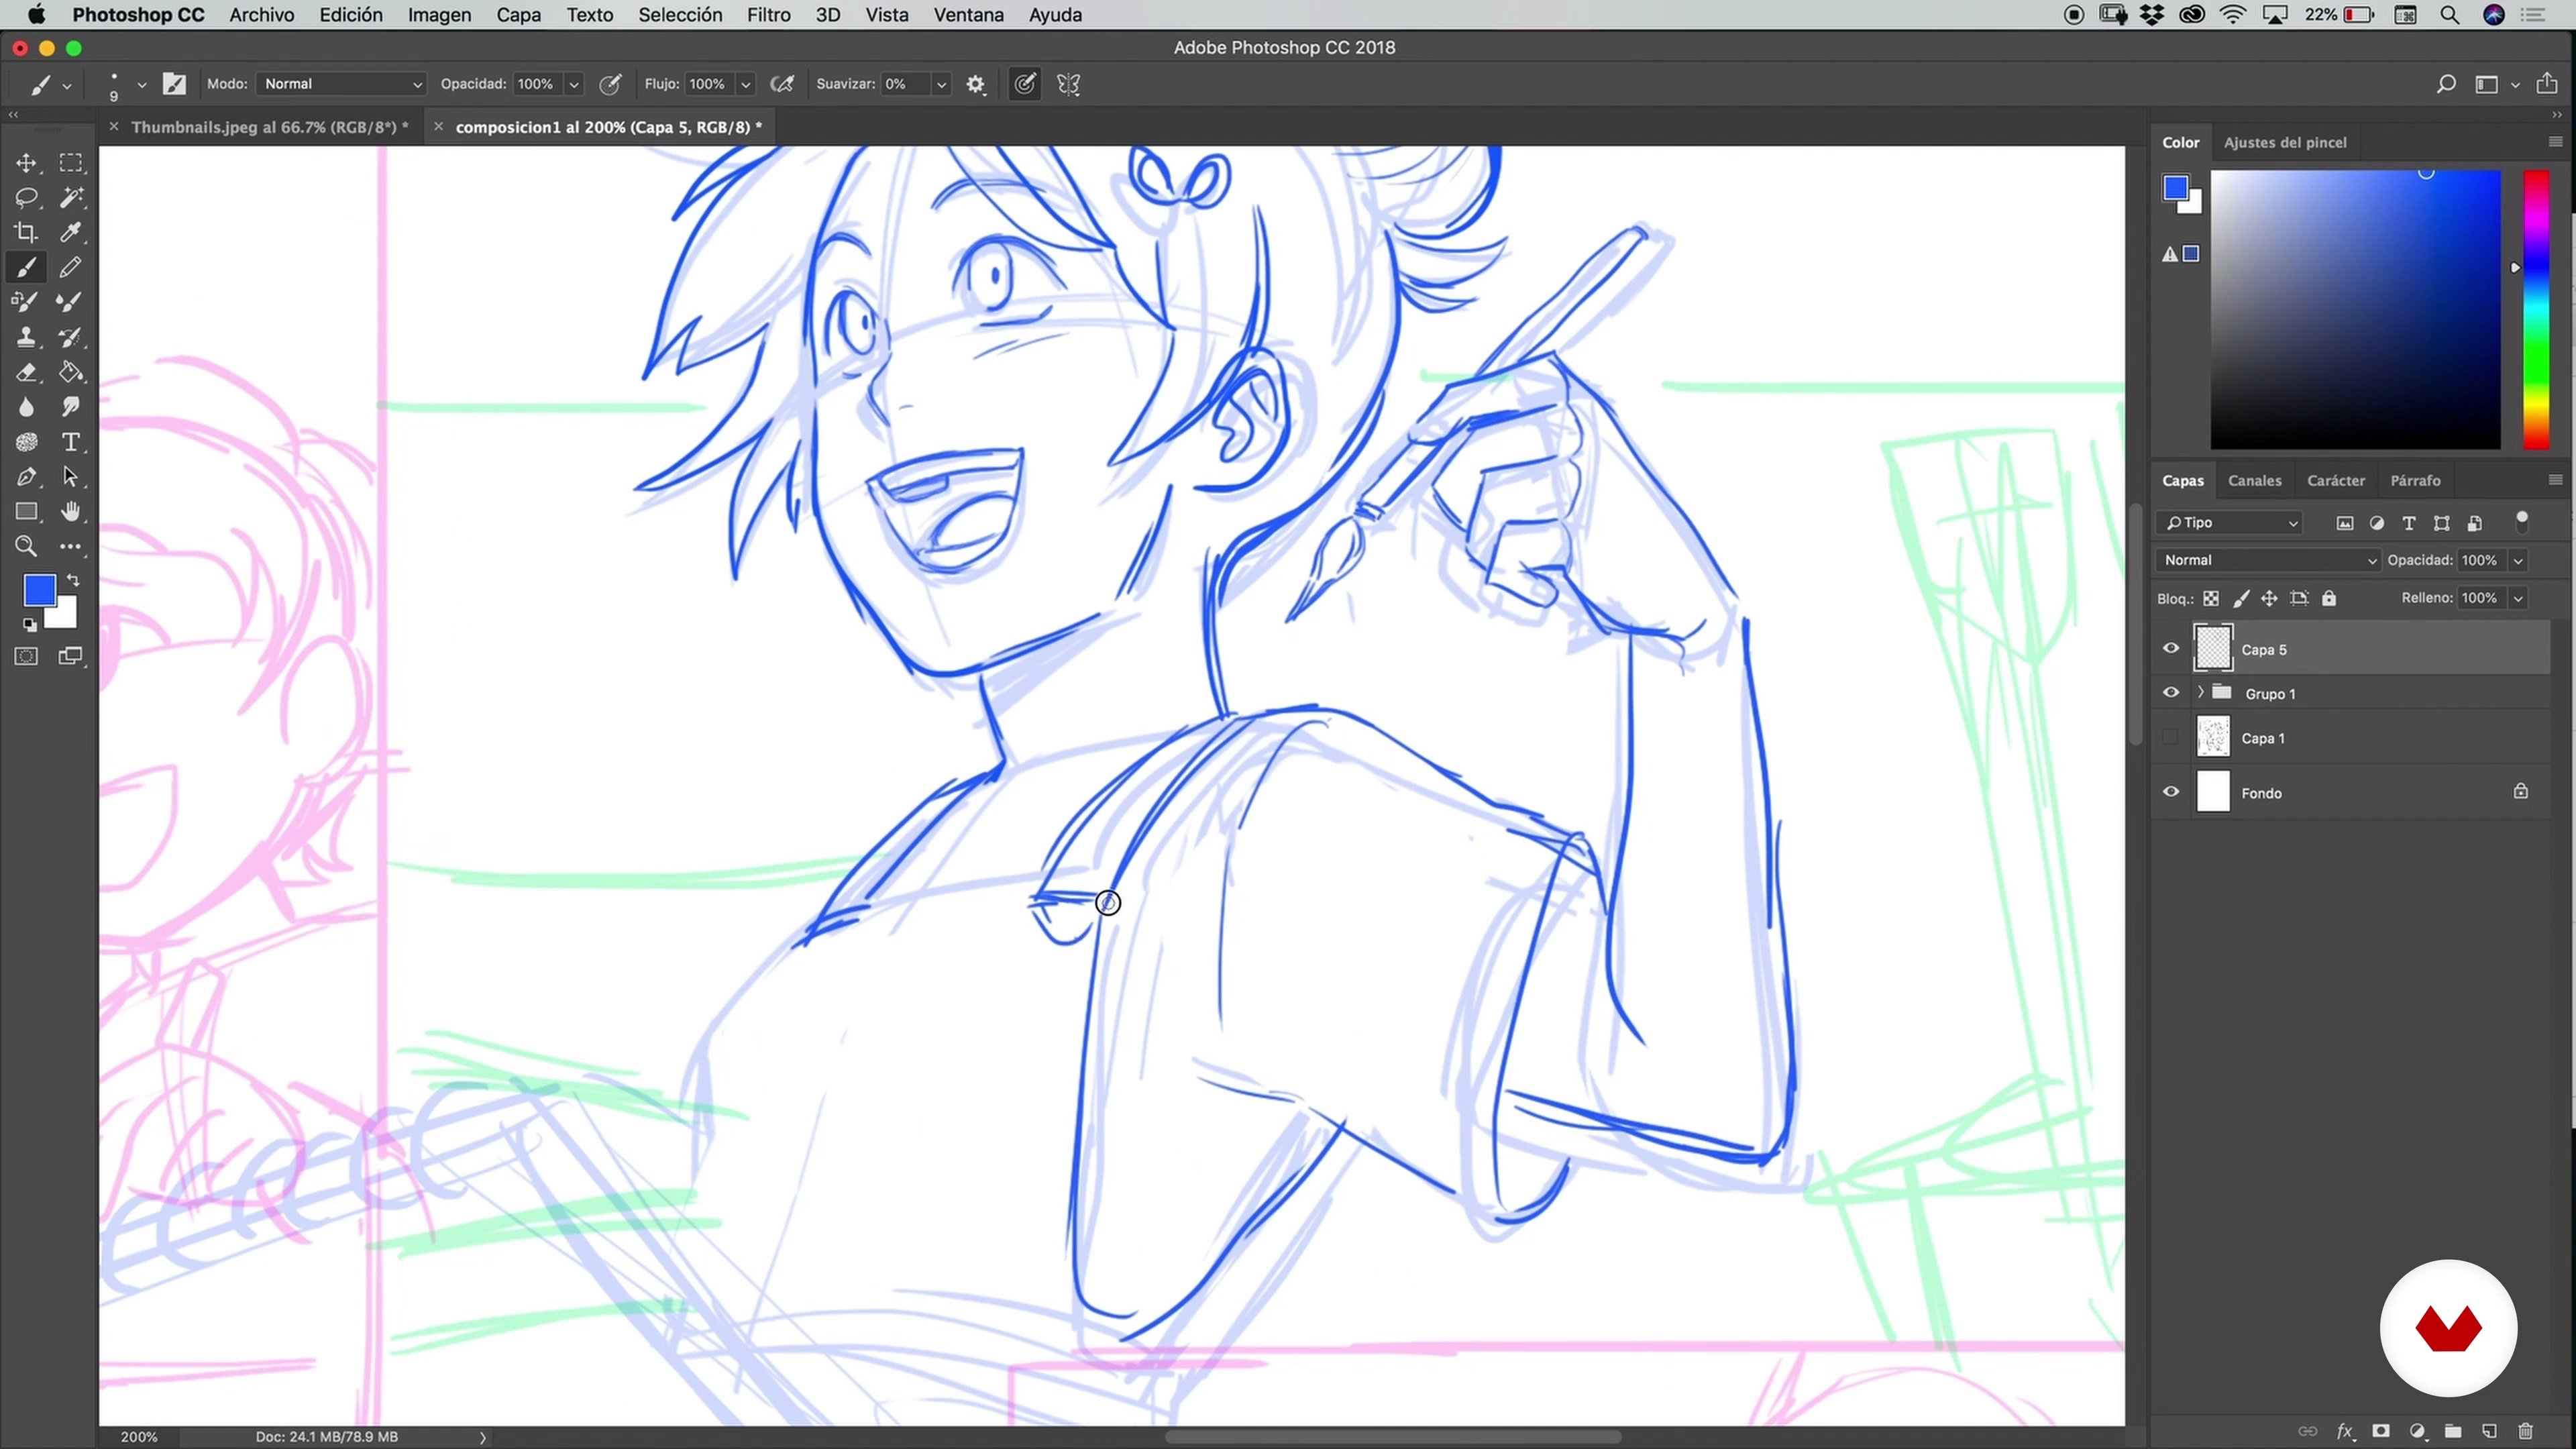Select the Clone Stamp tool
Viewport: 2576px width, 1449px height.
(x=26, y=337)
